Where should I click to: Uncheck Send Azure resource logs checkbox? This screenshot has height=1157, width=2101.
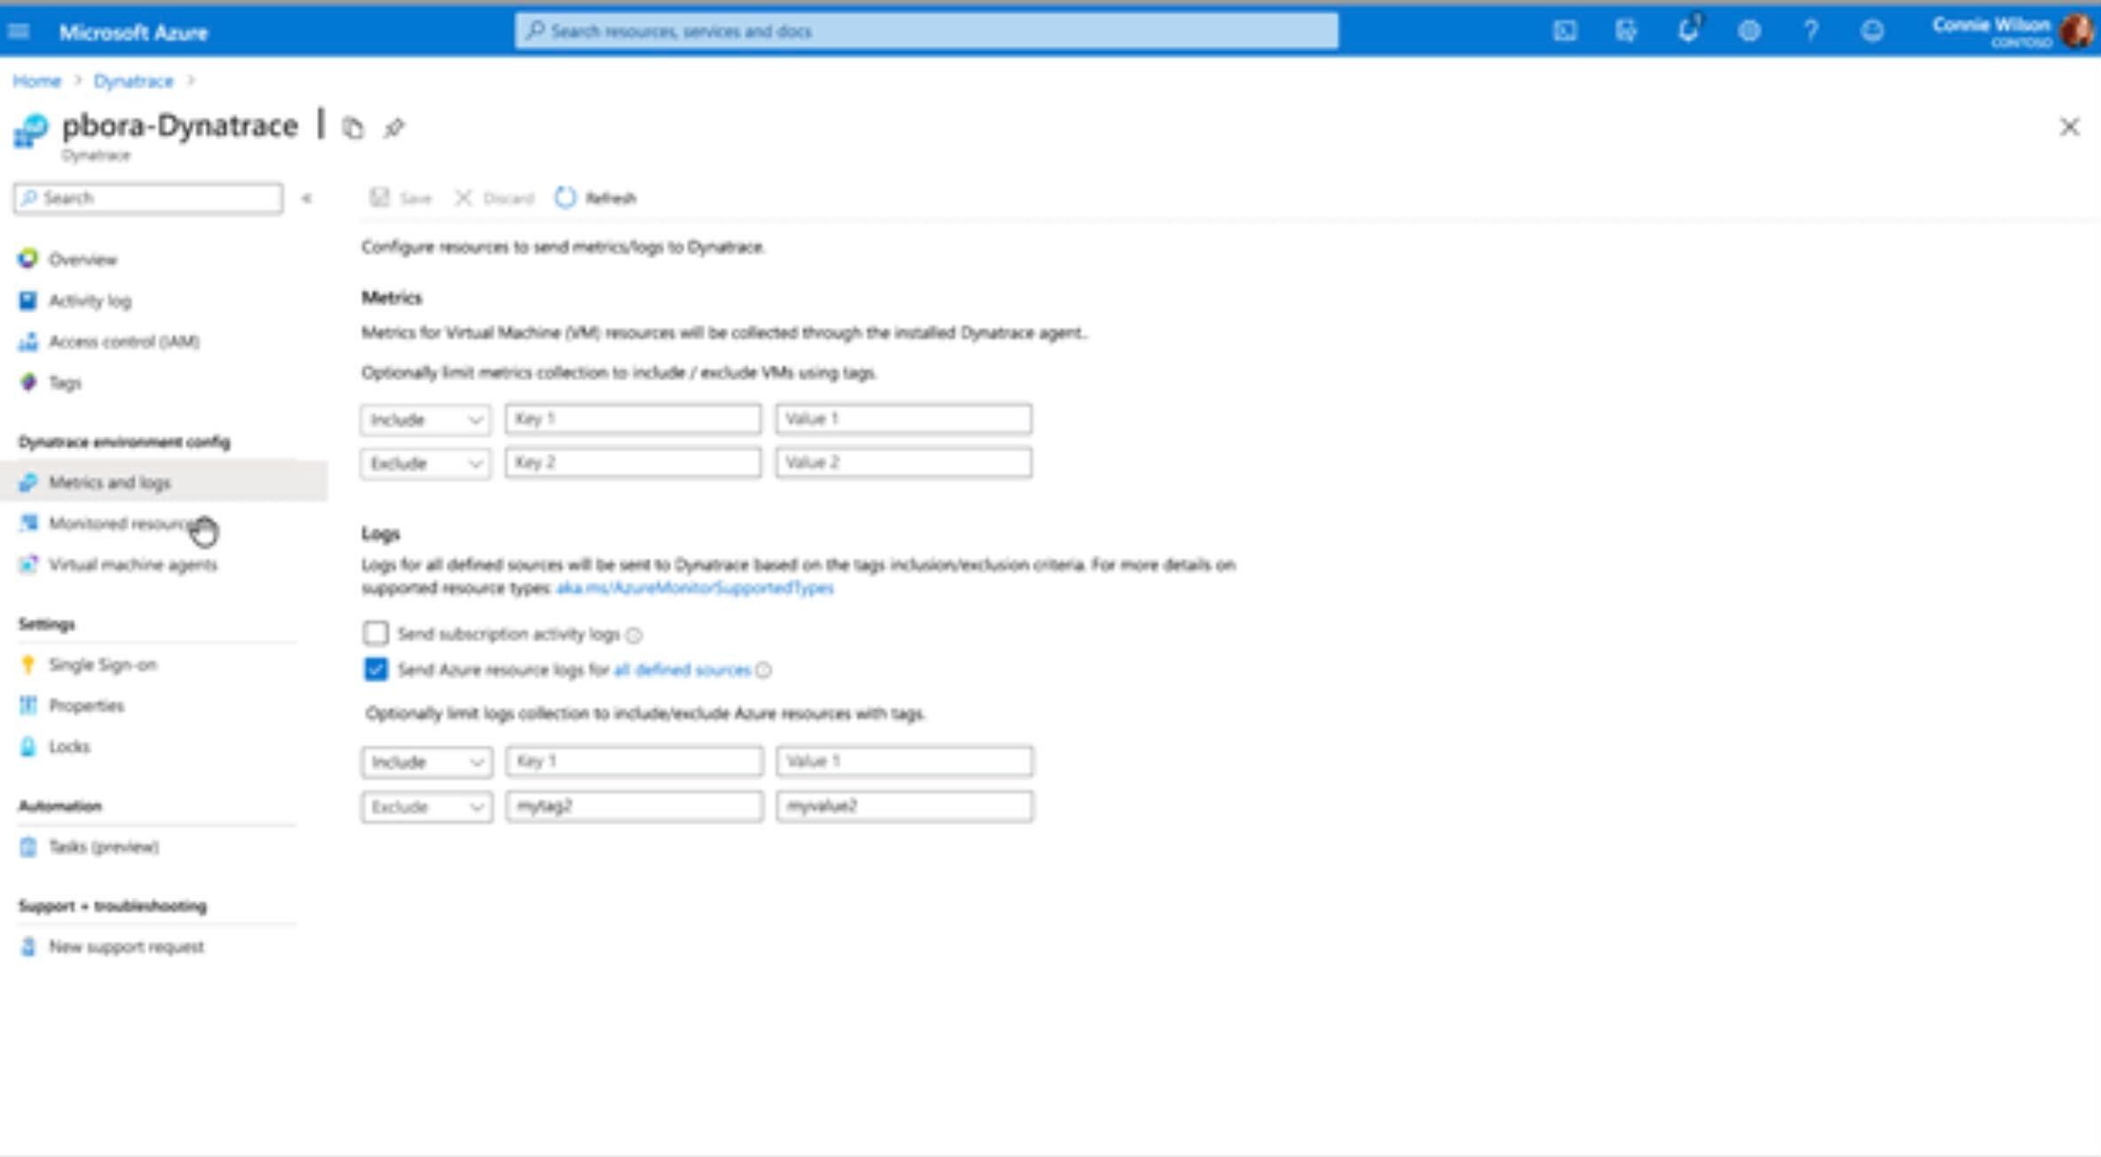(375, 669)
